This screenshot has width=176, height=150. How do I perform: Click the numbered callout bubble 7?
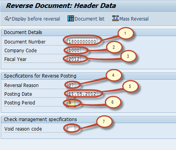[104, 121]
